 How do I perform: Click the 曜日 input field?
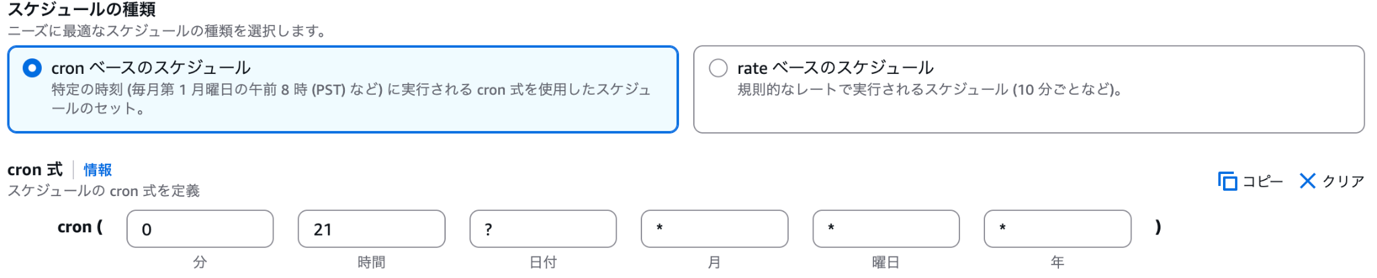tap(886, 229)
